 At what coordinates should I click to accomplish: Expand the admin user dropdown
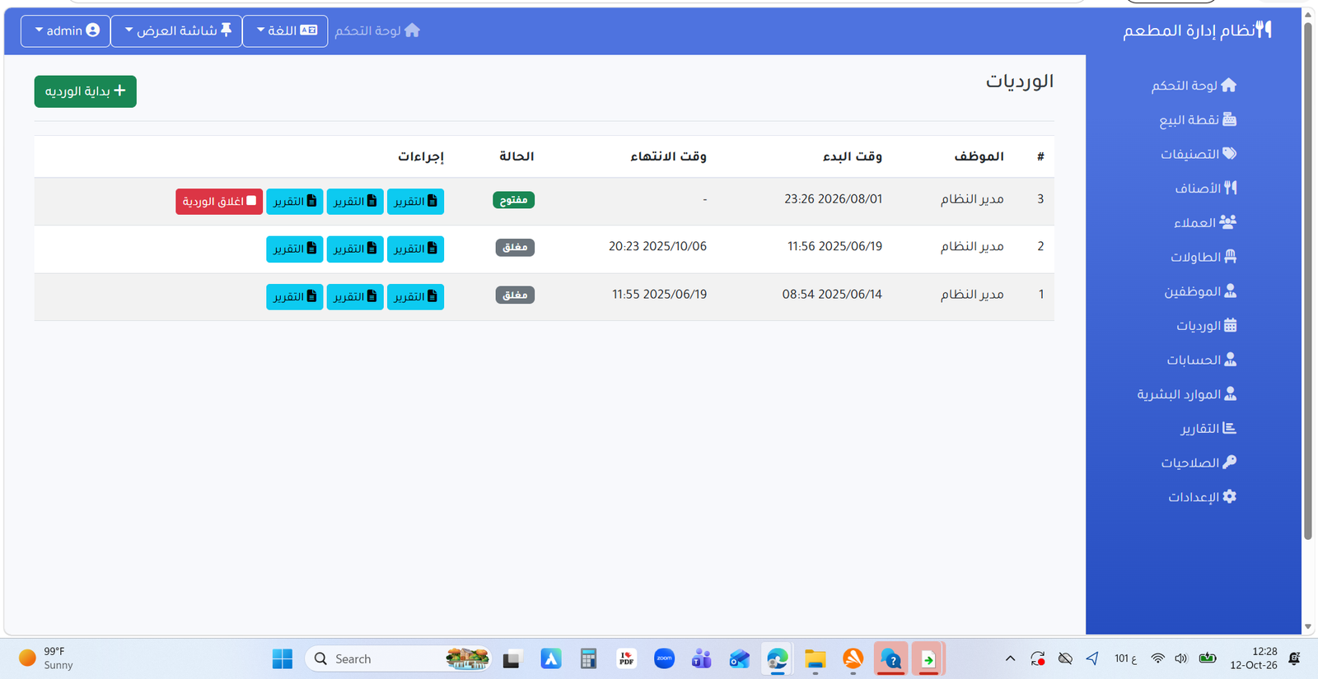tap(66, 30)
